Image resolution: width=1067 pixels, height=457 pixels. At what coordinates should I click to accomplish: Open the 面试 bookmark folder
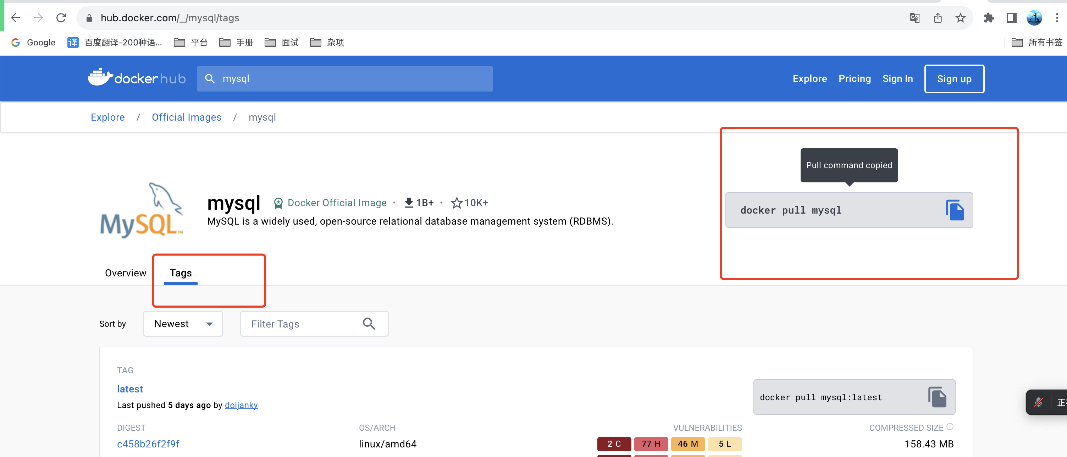coord(282,42)
